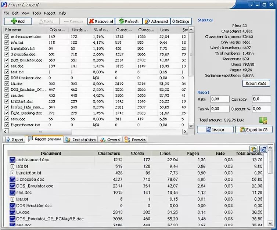Switch to Text statistics tab
This screenshot has width=277, height=230.
[81, 140]
